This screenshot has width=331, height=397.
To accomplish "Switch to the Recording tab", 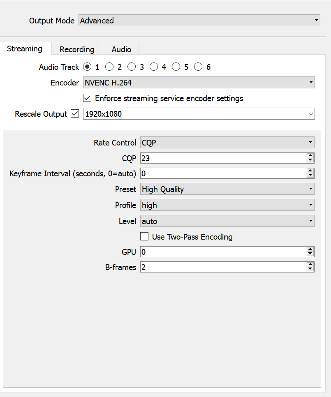I will click(77, 49).
